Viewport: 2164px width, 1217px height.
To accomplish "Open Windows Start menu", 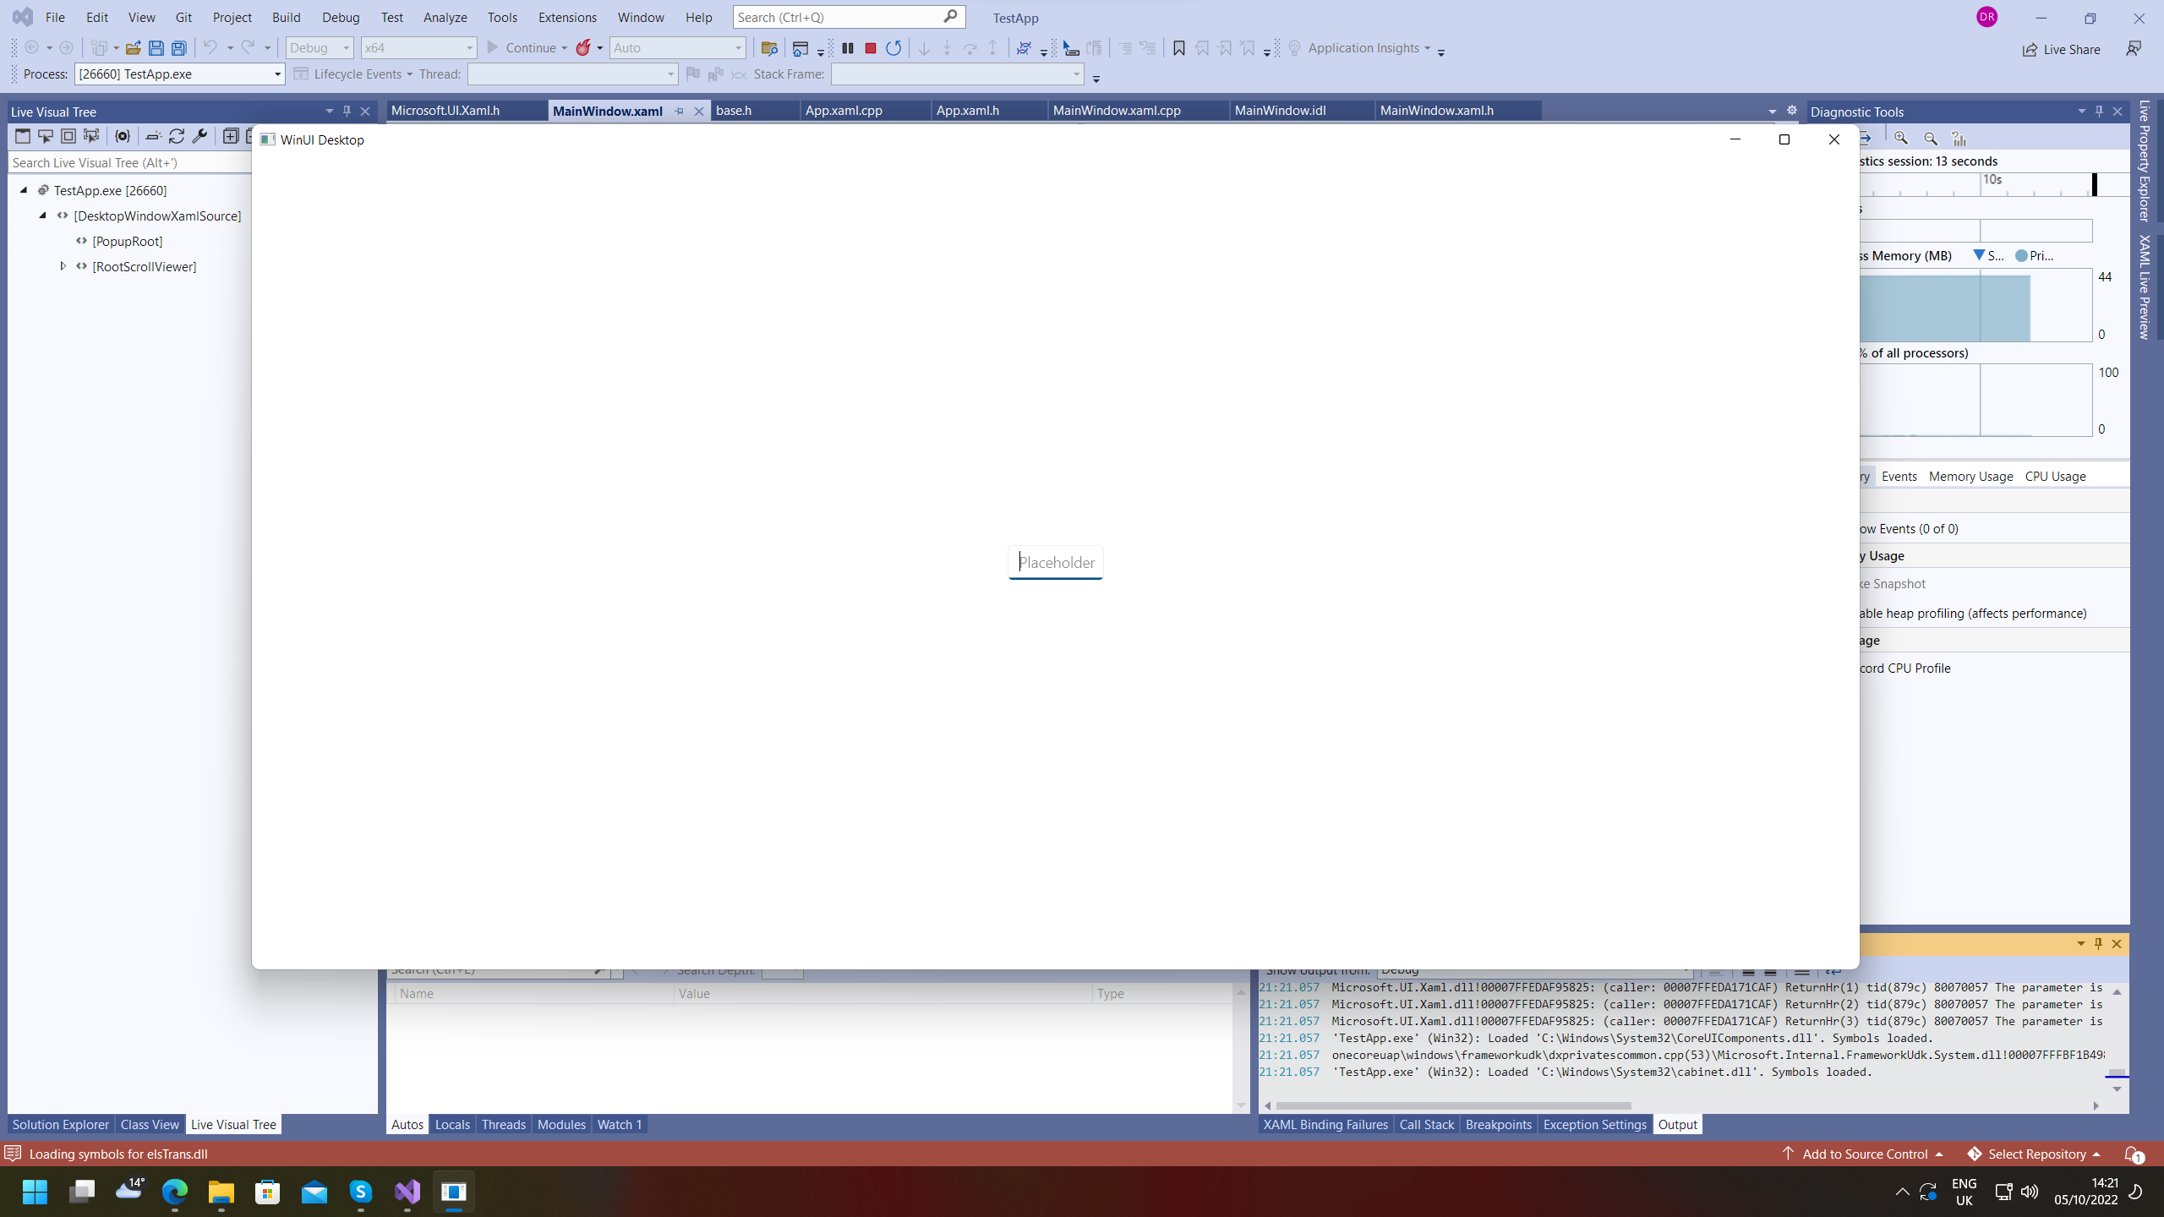I will pos(35,1192).
